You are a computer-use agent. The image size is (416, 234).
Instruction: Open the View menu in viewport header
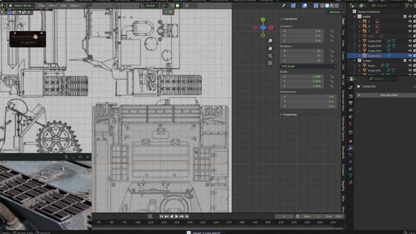click(x=42, y=6)
